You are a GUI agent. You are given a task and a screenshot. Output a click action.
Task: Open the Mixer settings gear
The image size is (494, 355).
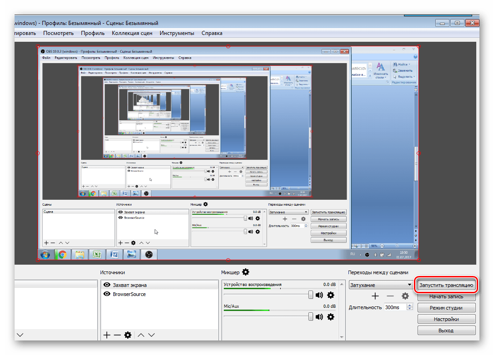(246, 272)
